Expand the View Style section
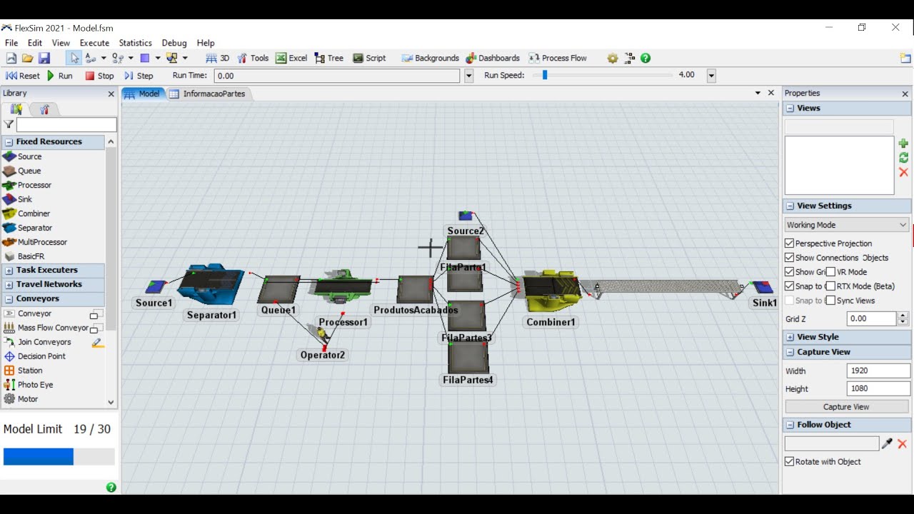This screenshot has height=514, width=914. tap(790, 337)
